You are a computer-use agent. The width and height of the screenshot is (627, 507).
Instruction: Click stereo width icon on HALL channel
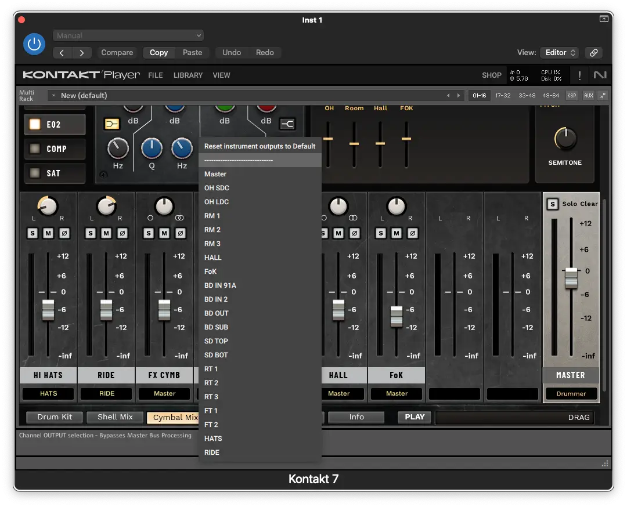[353, 218]
